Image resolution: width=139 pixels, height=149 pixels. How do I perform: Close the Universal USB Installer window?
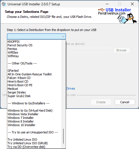pos(132,4)
